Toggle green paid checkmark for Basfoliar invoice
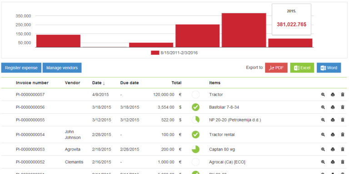349x174 pixels. 196,107
